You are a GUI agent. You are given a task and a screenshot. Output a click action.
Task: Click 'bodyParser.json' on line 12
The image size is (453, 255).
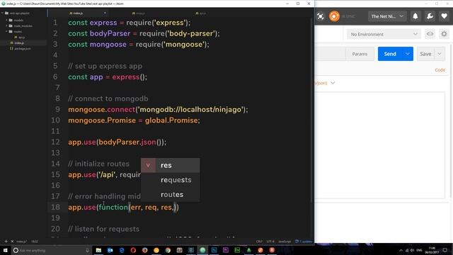[x=127, y=142]
